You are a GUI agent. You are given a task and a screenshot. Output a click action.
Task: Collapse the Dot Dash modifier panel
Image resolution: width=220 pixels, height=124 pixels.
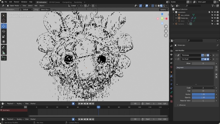coord(176,59)
